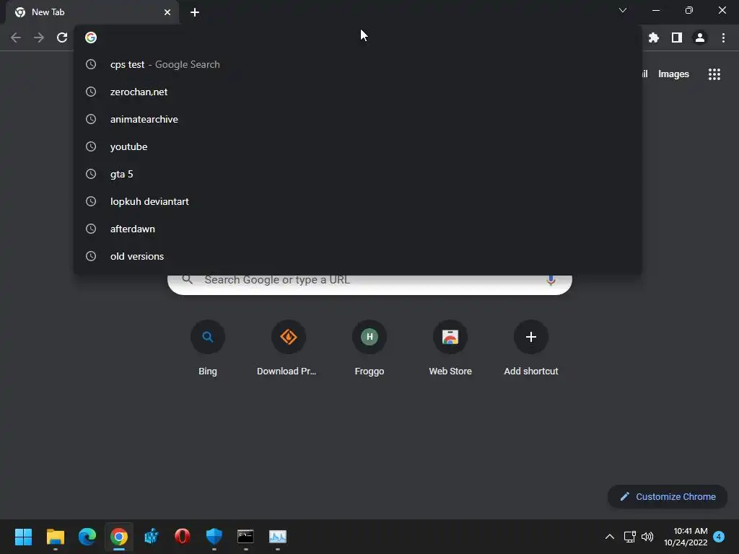Open the clock showing 10:41 AM
This screenshot has width=739, height=554.
click(x=686, y=537)
